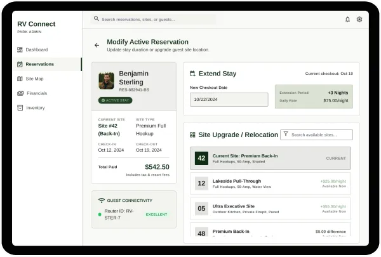Focus the reservations search field

(154, 19)
